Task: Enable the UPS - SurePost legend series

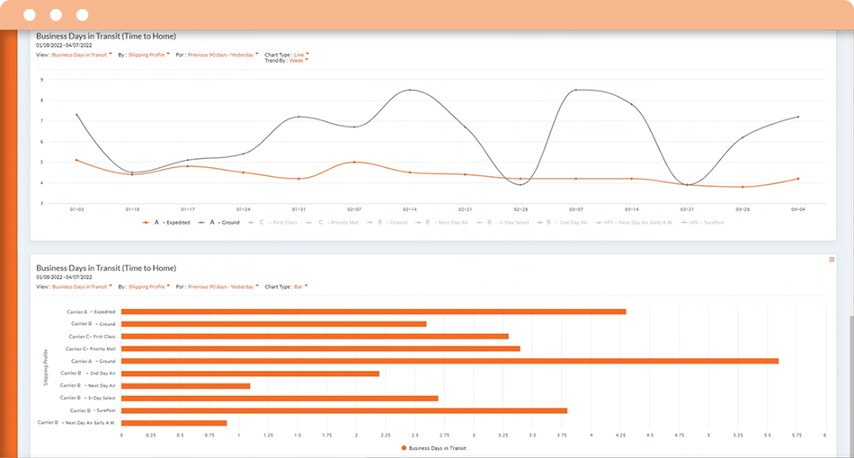Action: tap(706, 222)
